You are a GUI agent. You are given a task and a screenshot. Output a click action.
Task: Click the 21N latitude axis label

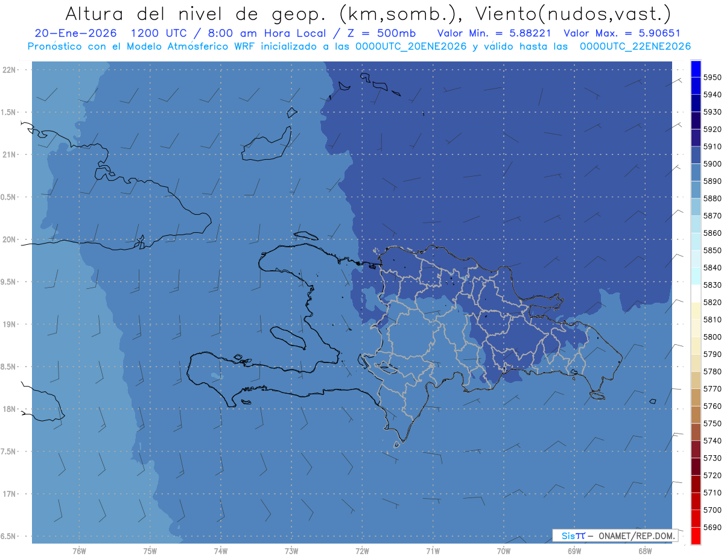tap(10, 154)
